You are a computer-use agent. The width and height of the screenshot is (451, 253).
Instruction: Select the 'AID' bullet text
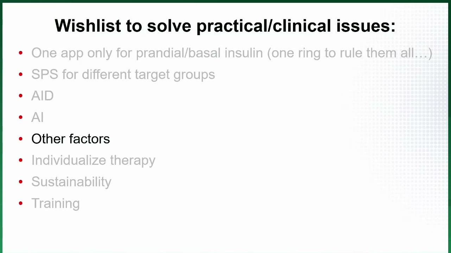pos(43,96)
